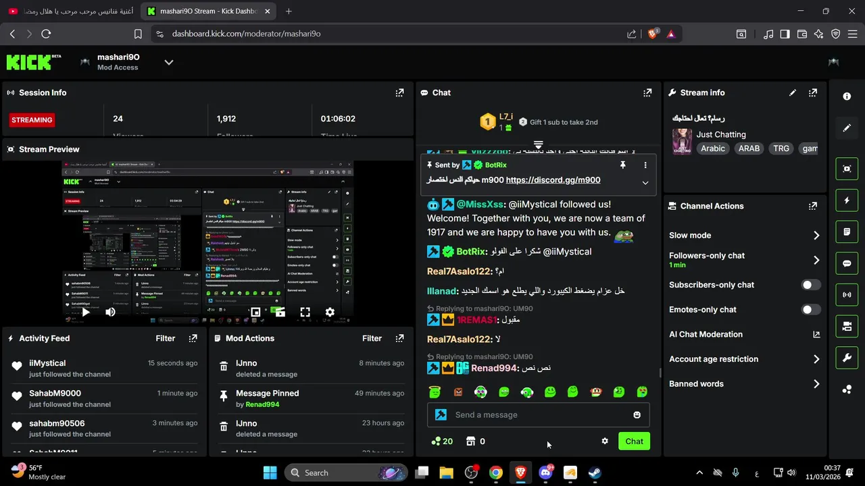
Task: Reload the page
Action: 46,34
